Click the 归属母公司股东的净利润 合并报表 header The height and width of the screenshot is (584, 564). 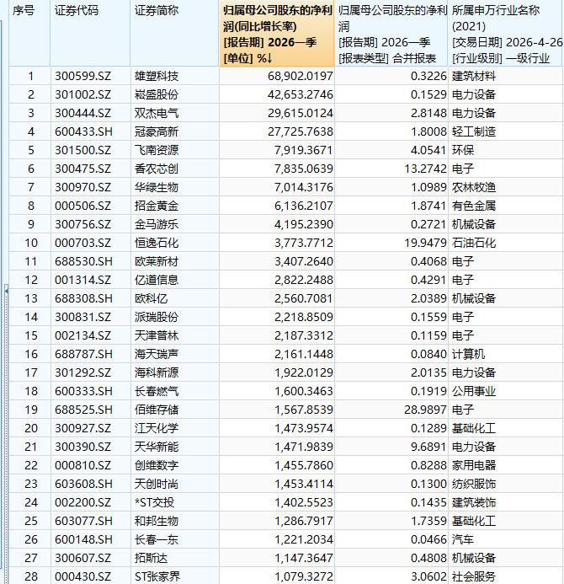[x=391, y=34]
